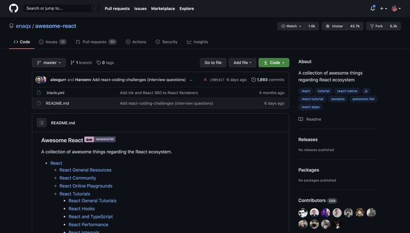Open the .travis.yml file

[x=55, y=93]
